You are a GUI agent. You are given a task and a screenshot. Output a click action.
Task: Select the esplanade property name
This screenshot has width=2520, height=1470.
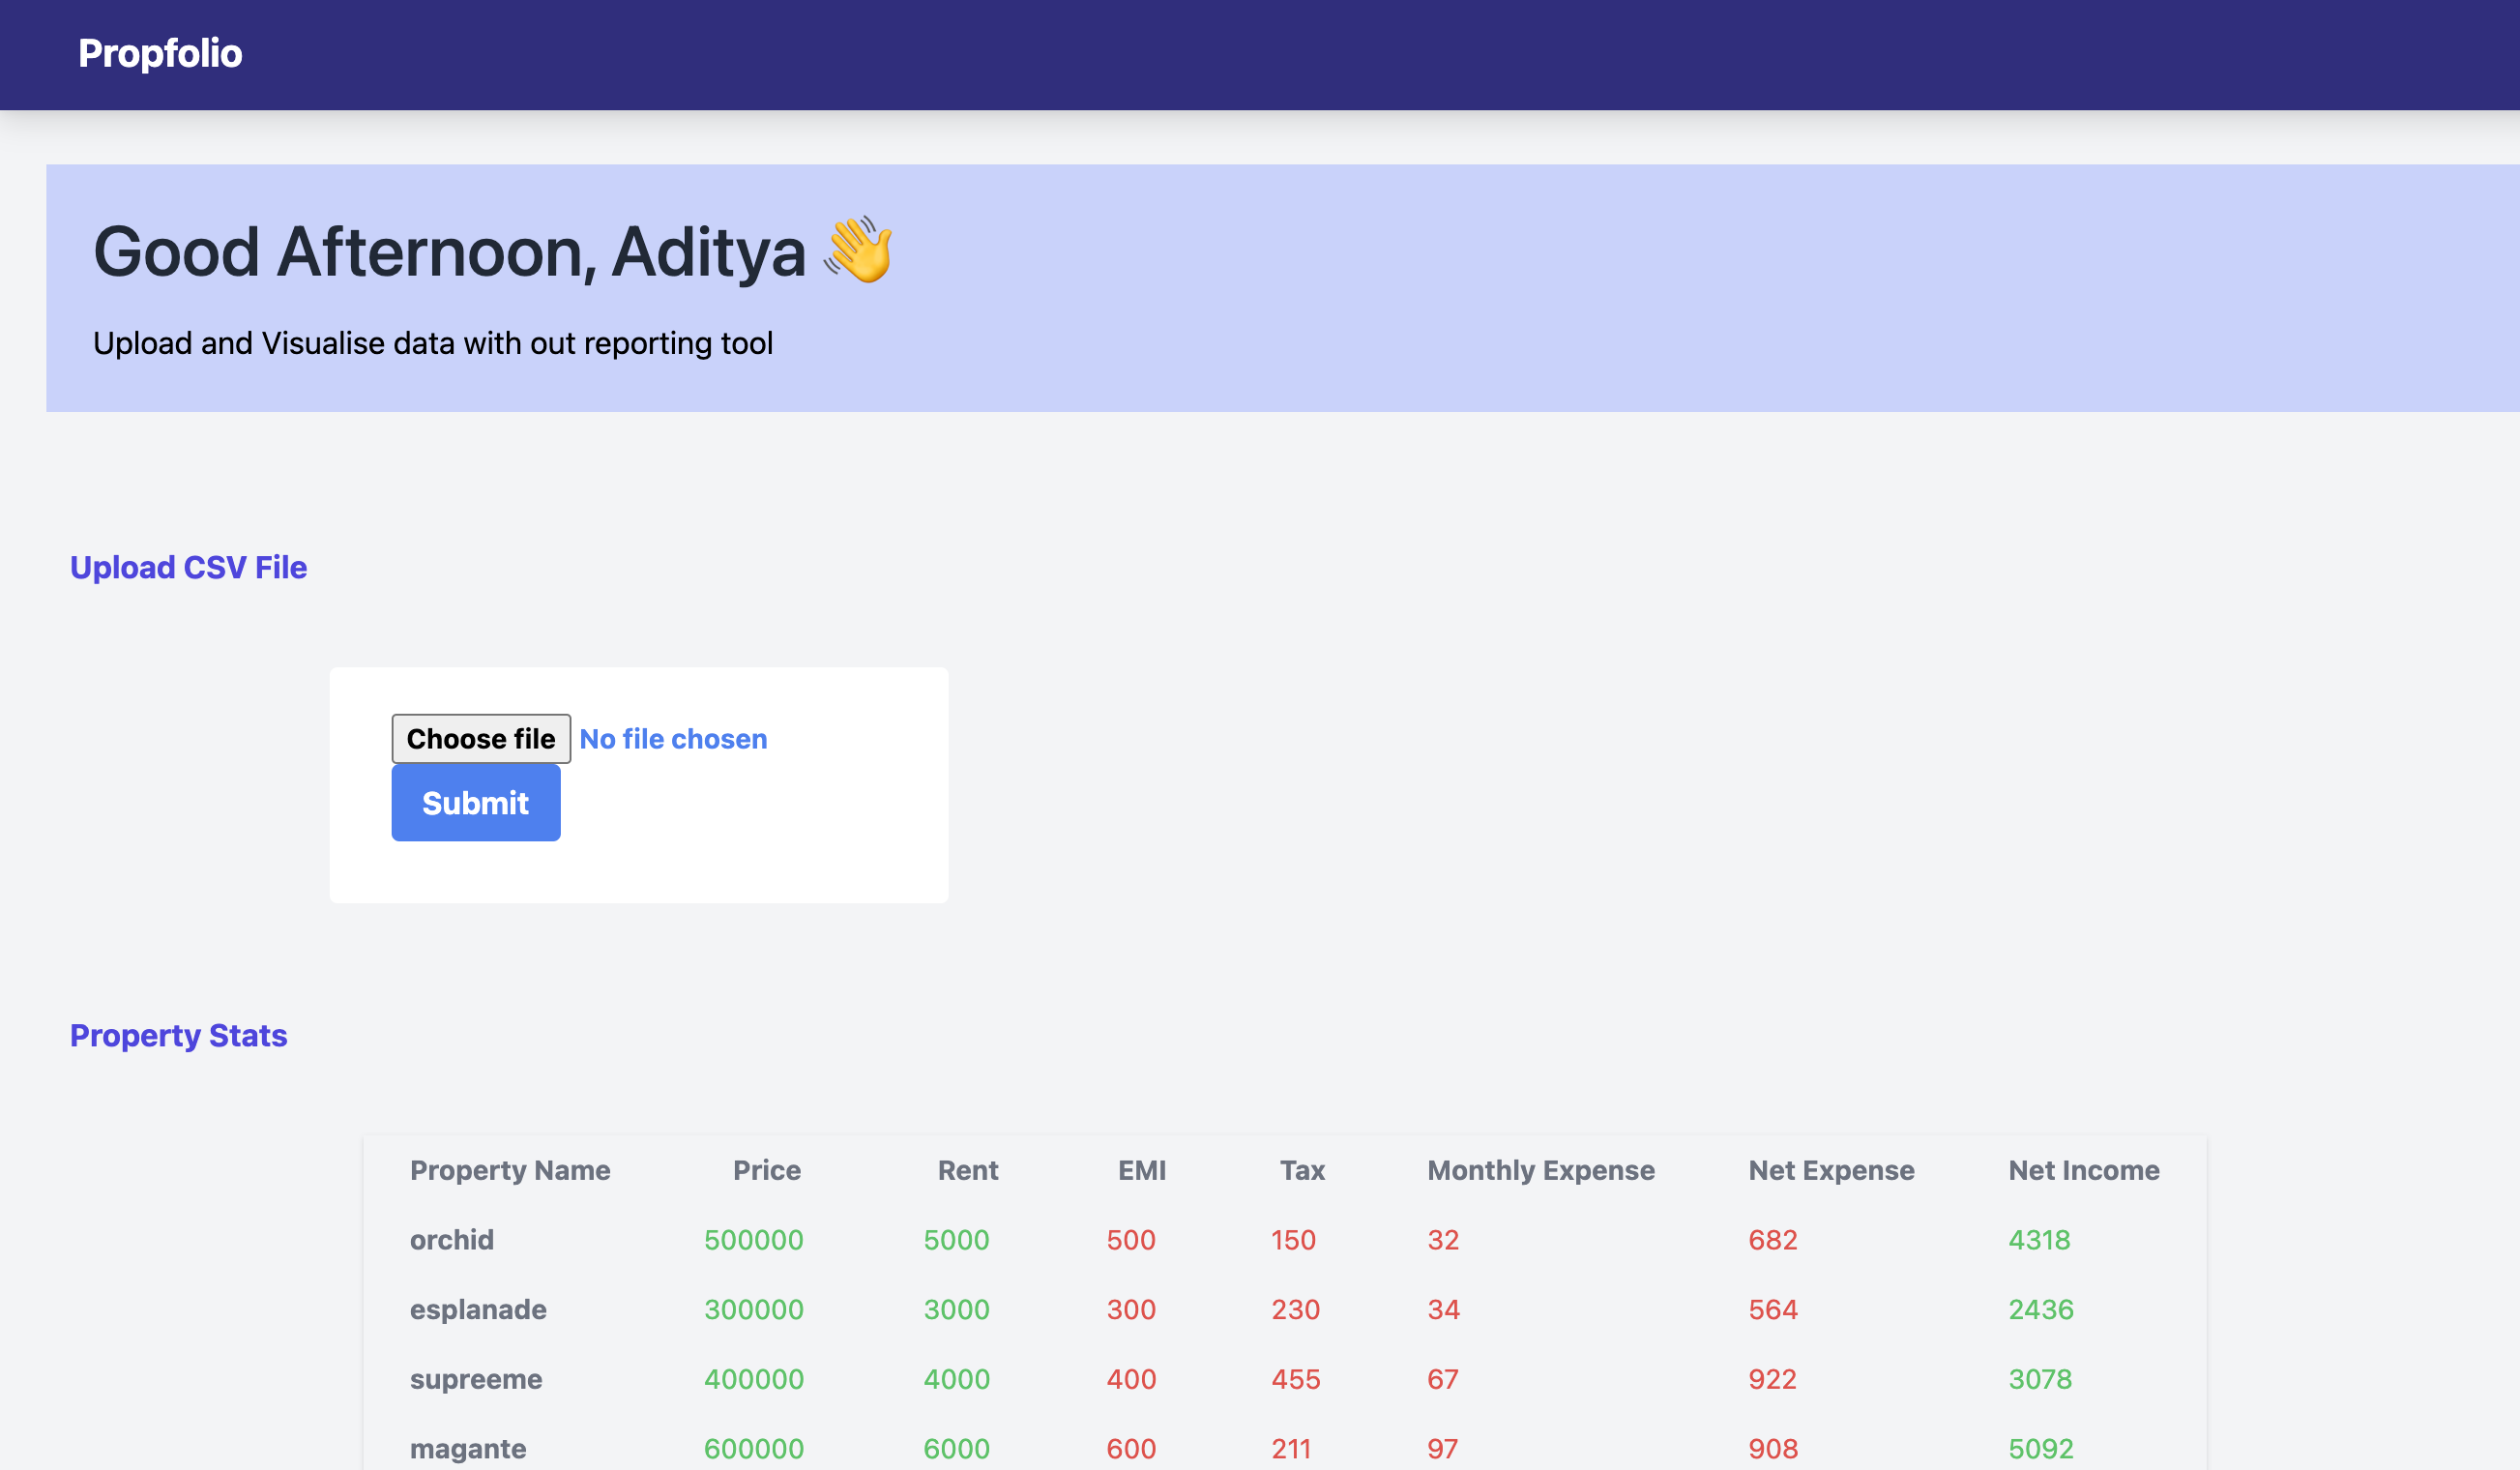tap(478, 1311)
